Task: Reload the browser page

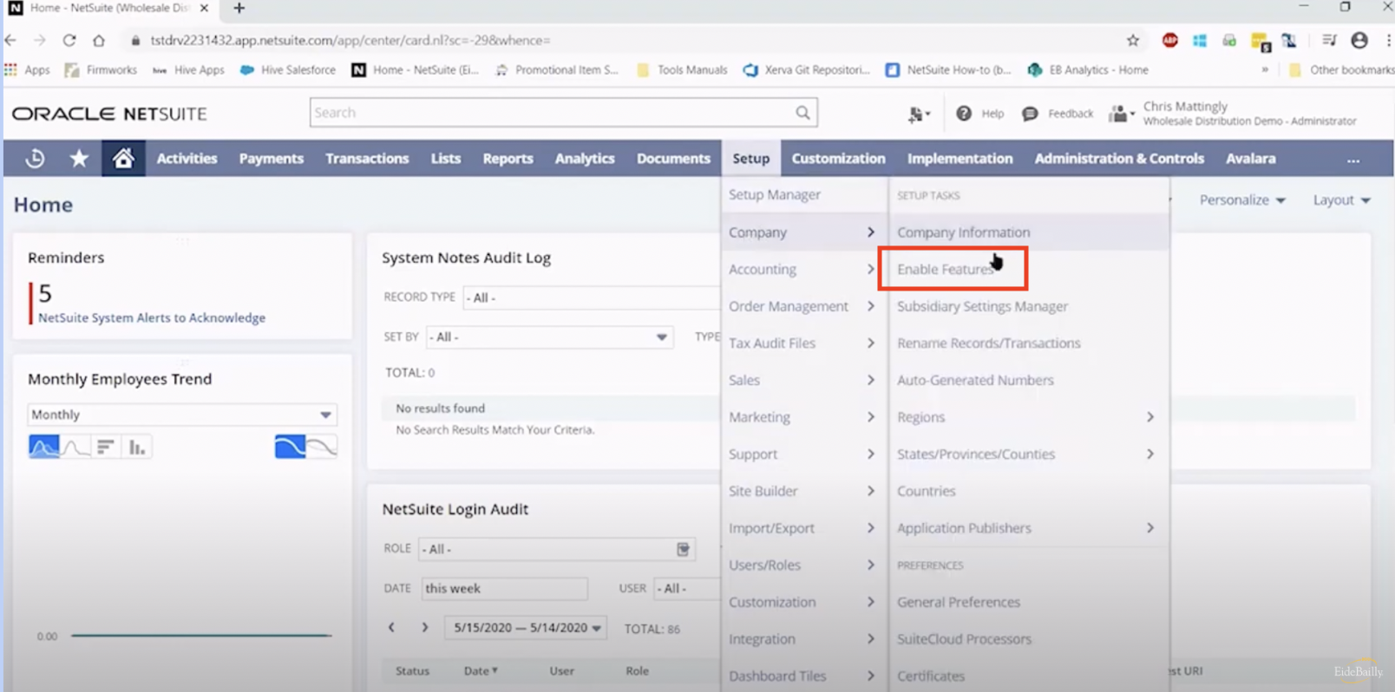Action: coord(69,40)
